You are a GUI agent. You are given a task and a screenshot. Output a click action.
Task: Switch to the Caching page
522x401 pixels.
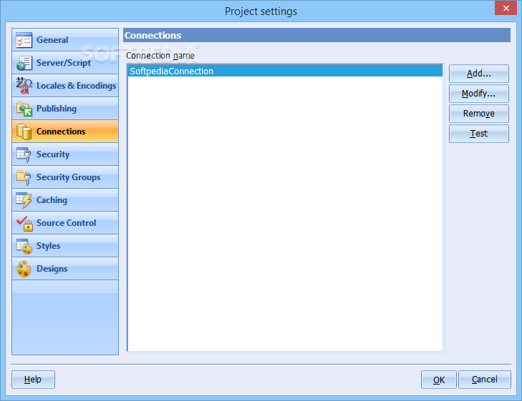point(65,200)
